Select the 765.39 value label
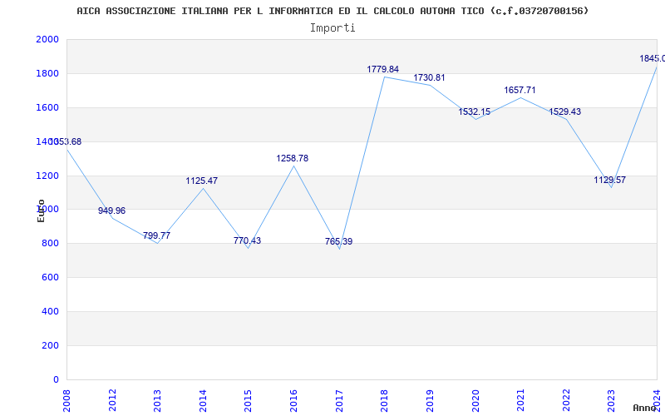The image size is (665, 416). [x=338, y=241]
